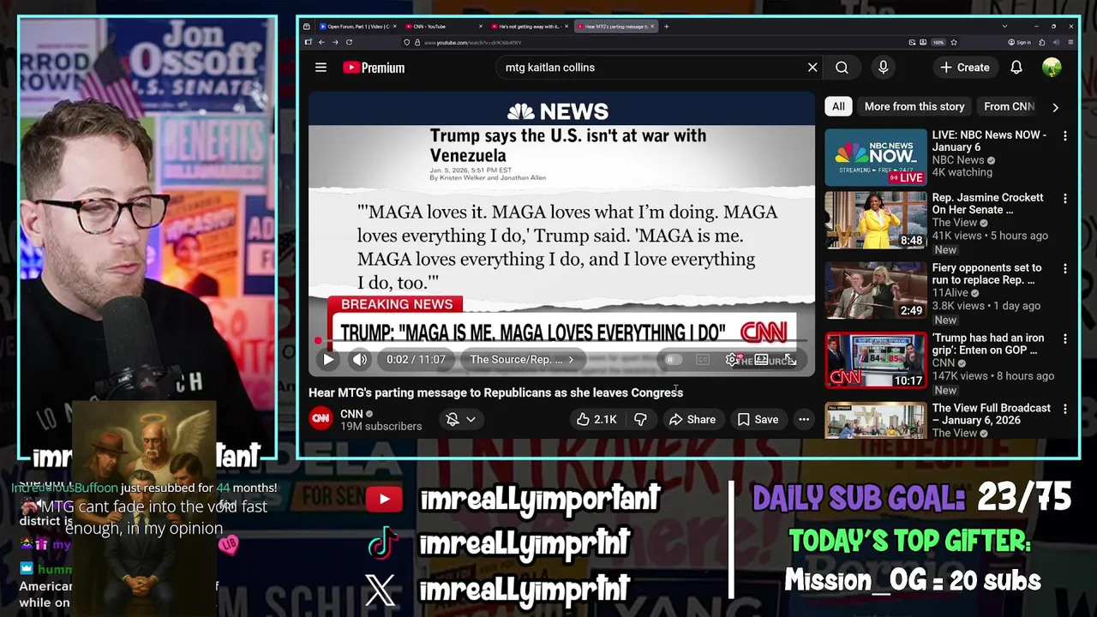Dislike the video
Image resolution: width=1097 pixels, height=617 pixels.
pos(640,419)
